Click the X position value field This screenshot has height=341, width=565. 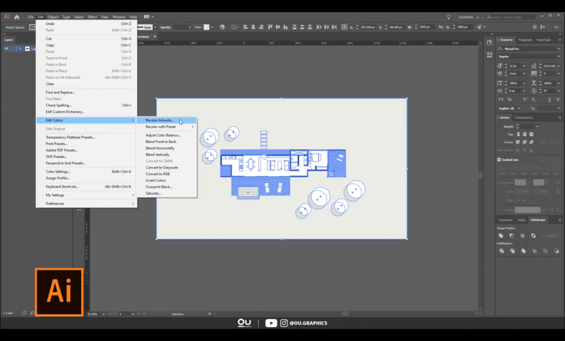369,27
